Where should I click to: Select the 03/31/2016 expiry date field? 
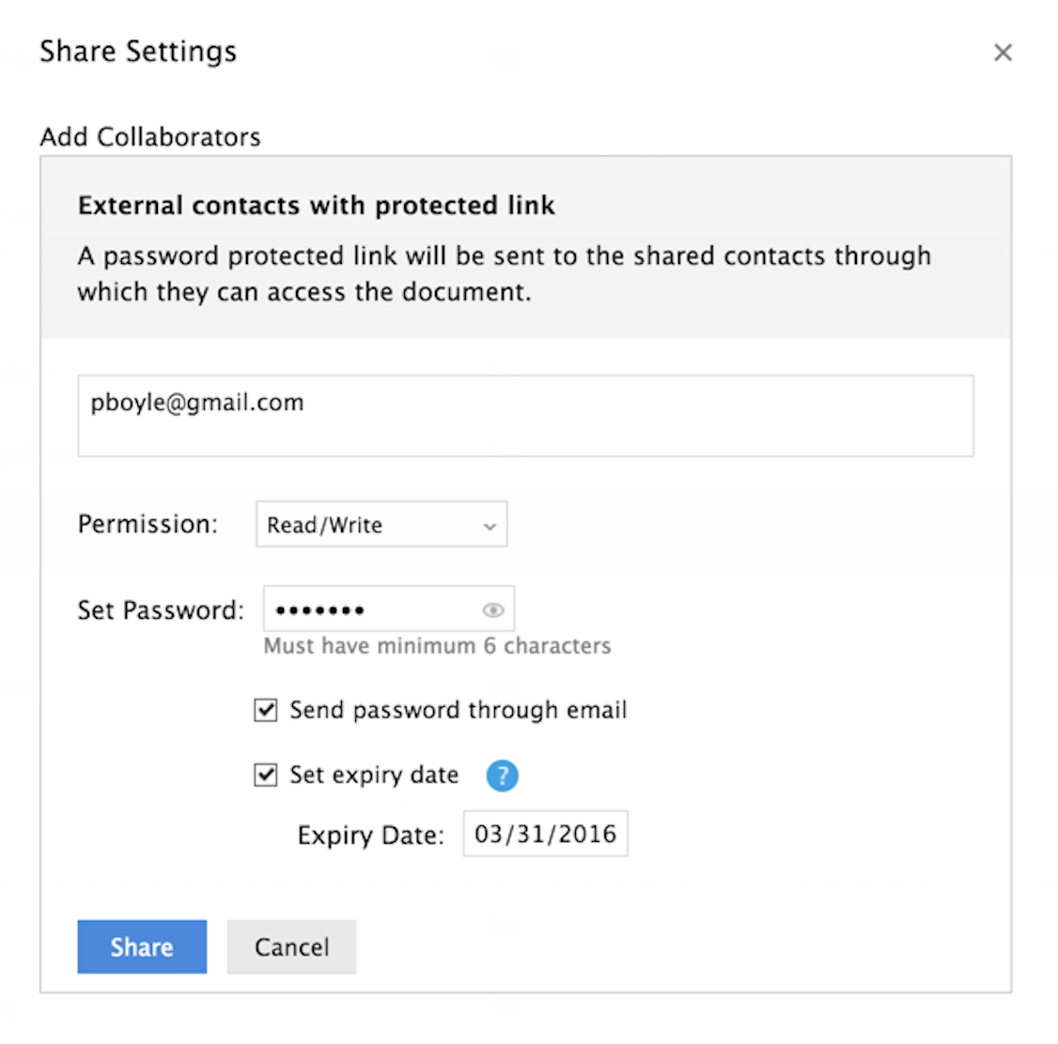545,834
